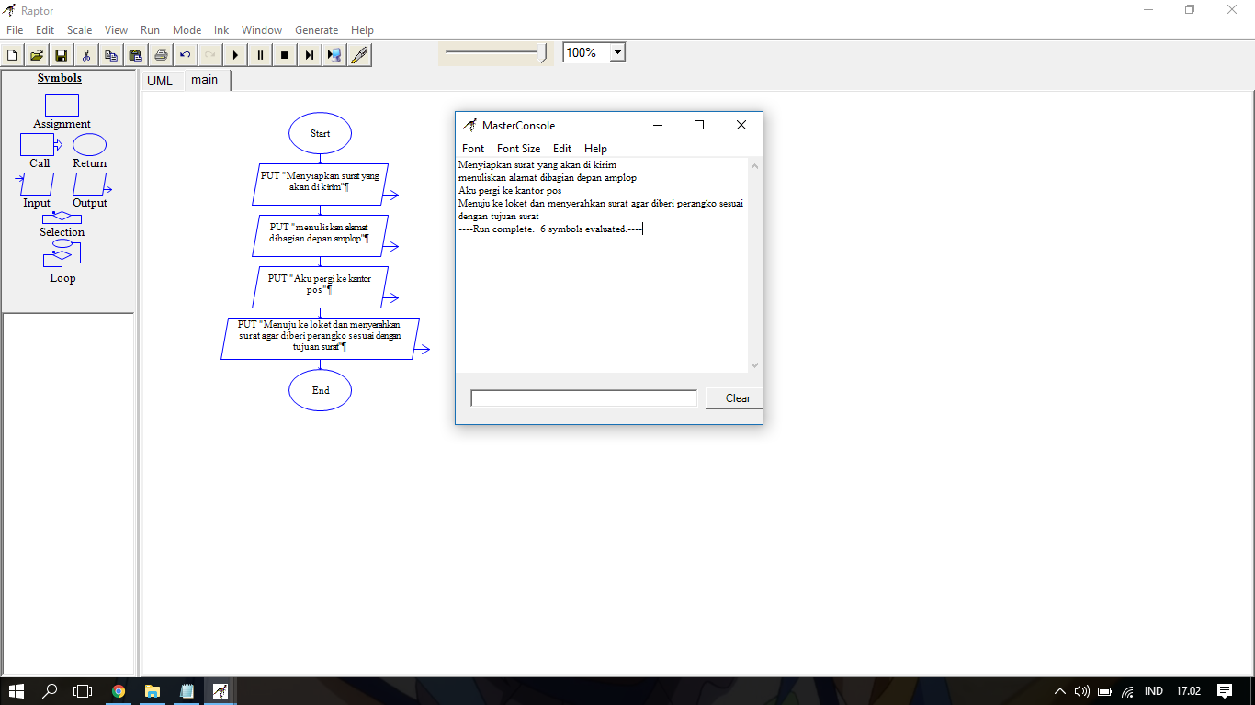Open Task View on the taskbar
This screenshot has height=705, width=1255.
click(x=84, y=691)
